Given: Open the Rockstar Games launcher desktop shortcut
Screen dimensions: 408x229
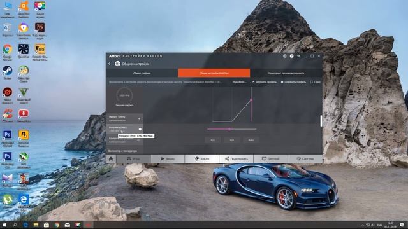Looking at the screenshot, I should tap(24, 138).
